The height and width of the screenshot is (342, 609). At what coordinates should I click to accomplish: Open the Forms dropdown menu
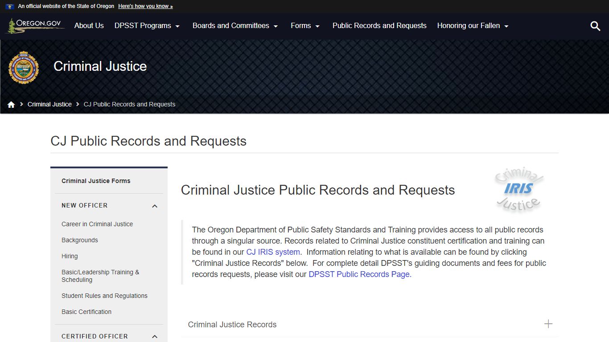pyautogui.click(x=305, y=26)
